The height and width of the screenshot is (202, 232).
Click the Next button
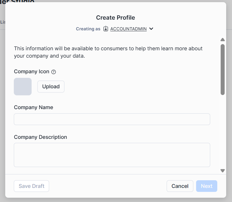207,186
